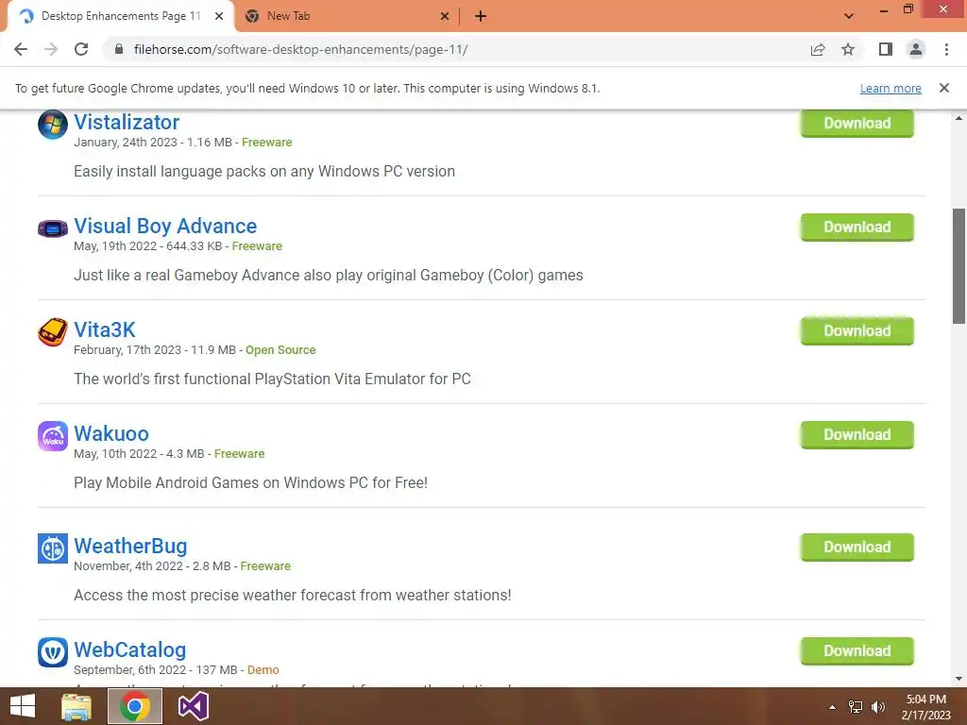
Task: Click the network tray icon
Action: [x=856, y=707]
